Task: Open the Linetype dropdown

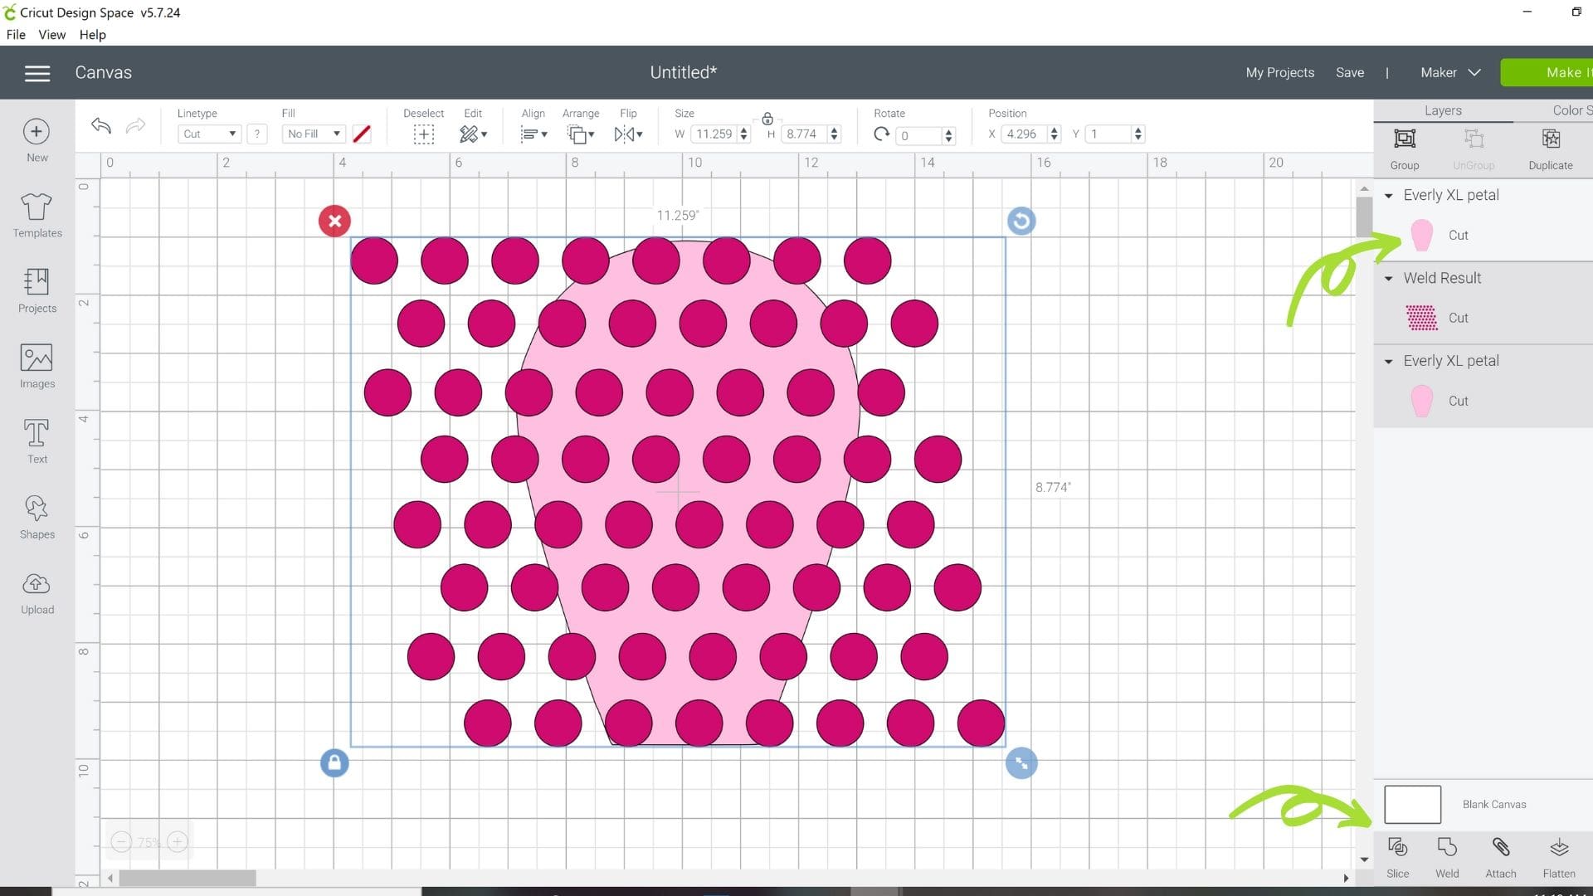Action: click(209, 134)
